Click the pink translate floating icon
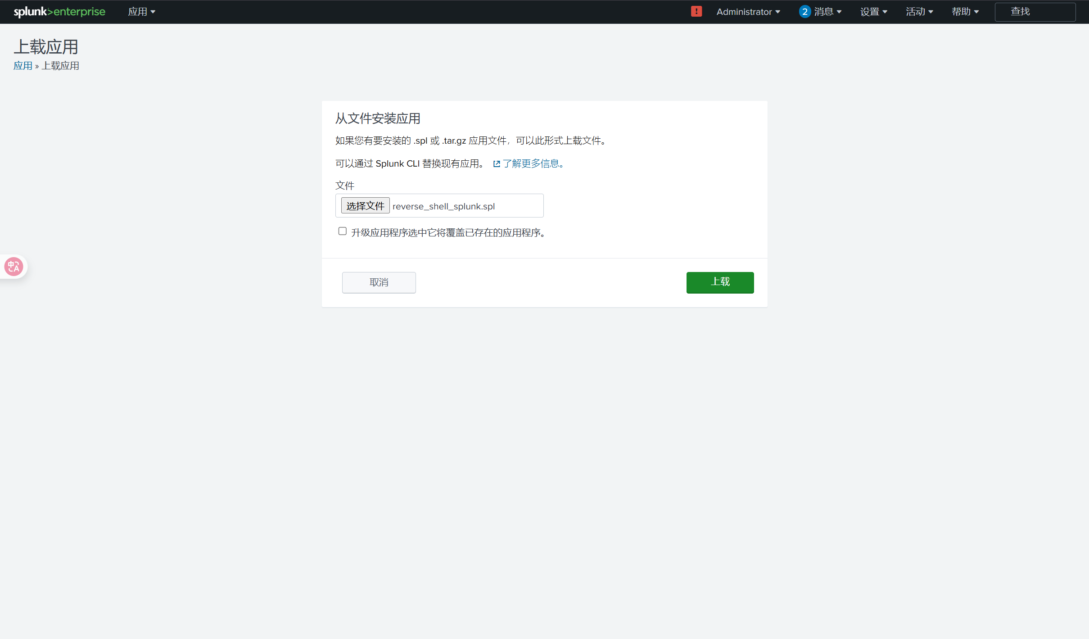Viewport: 1089px width, 639px height. tap(14, 267)
